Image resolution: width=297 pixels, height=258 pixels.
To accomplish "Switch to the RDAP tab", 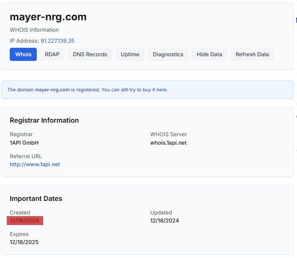I will point(52,55).
